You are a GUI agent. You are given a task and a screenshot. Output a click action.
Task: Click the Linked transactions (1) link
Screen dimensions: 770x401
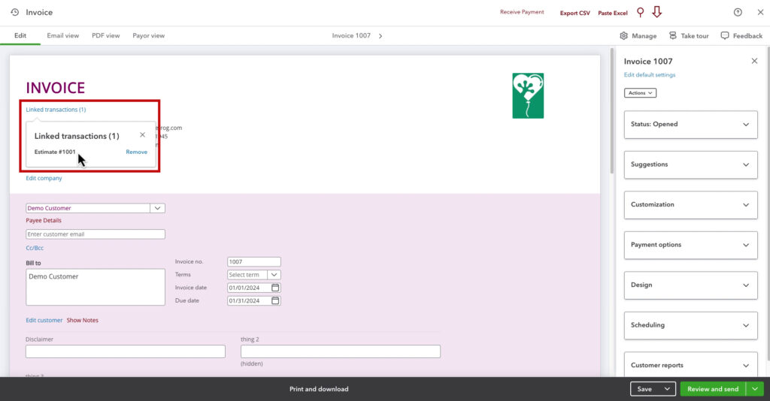tap(56, 110)
